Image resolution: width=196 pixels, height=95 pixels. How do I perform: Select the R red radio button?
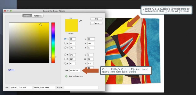pyautogui.click(x=65, y=55)
